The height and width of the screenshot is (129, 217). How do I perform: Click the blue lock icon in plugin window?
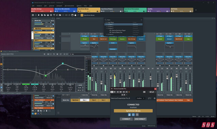click(x=129, y=115)
